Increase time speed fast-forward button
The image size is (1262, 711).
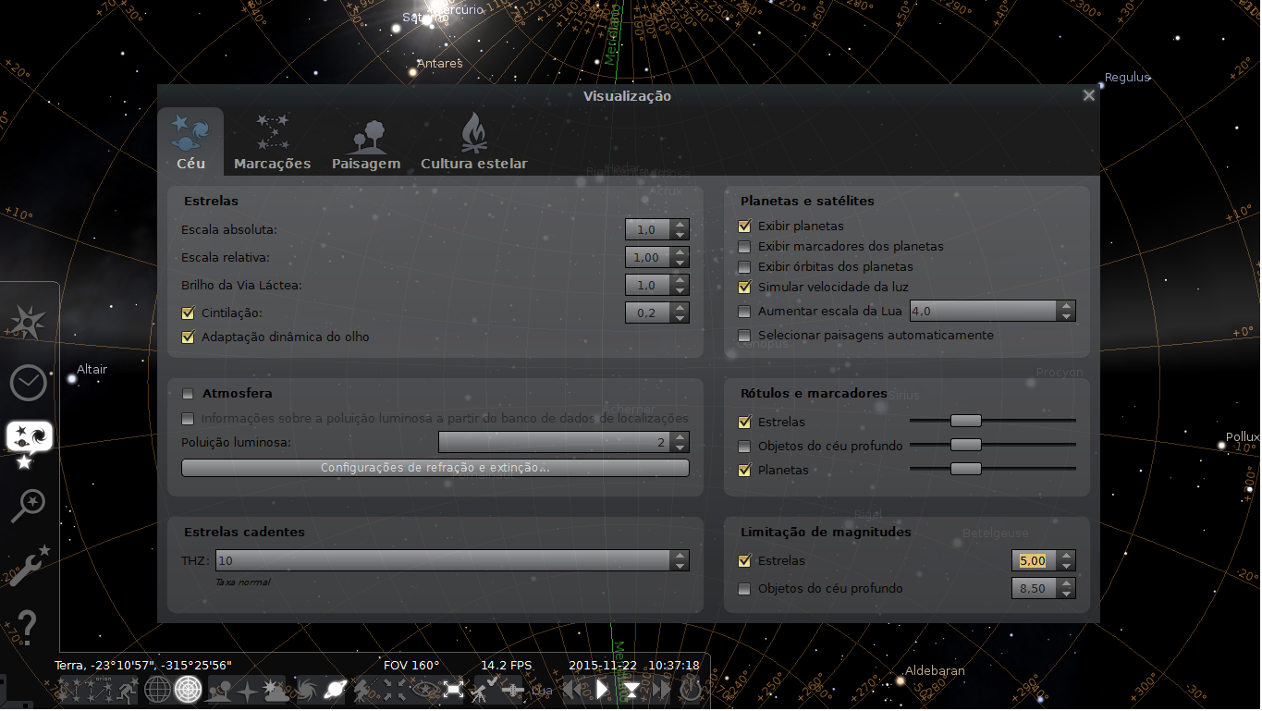[660, 690]
